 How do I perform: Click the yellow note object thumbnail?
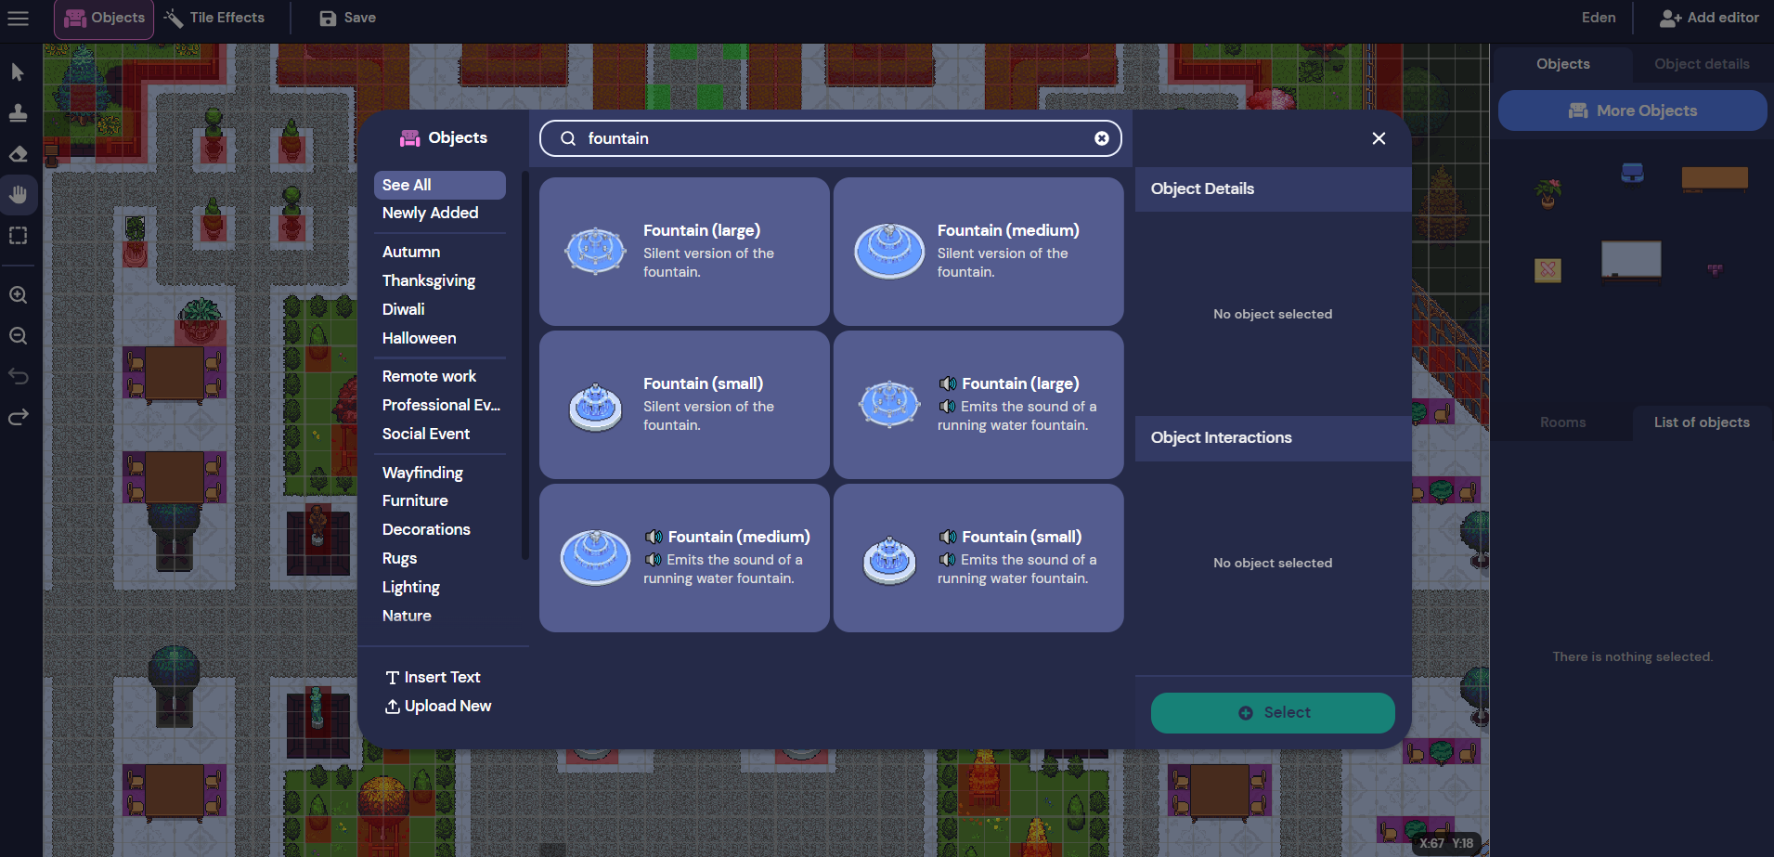(x=1547, y=270)
